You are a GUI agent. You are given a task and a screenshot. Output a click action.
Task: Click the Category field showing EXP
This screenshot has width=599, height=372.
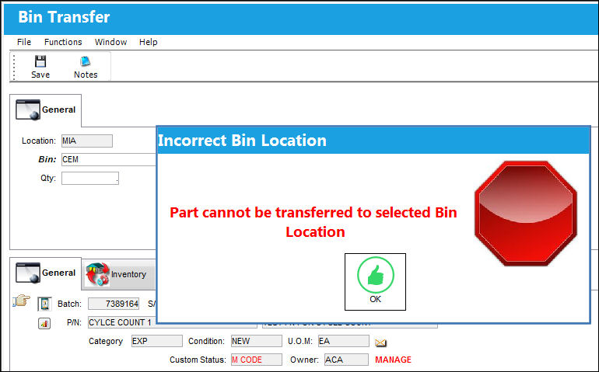(156, 341)
